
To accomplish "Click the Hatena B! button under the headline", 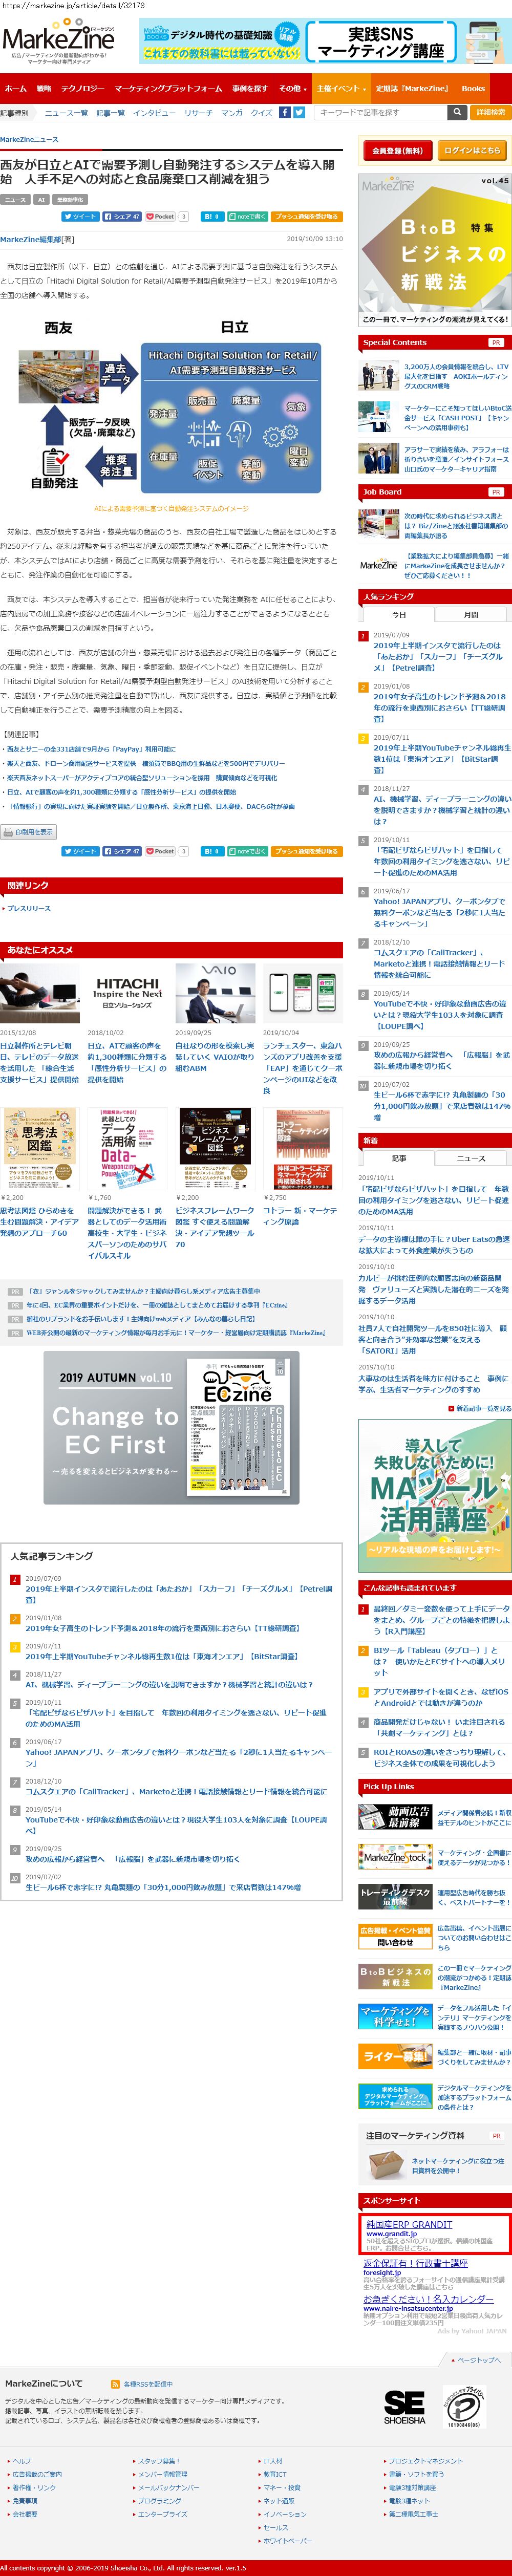I will [x=212, y=216].
